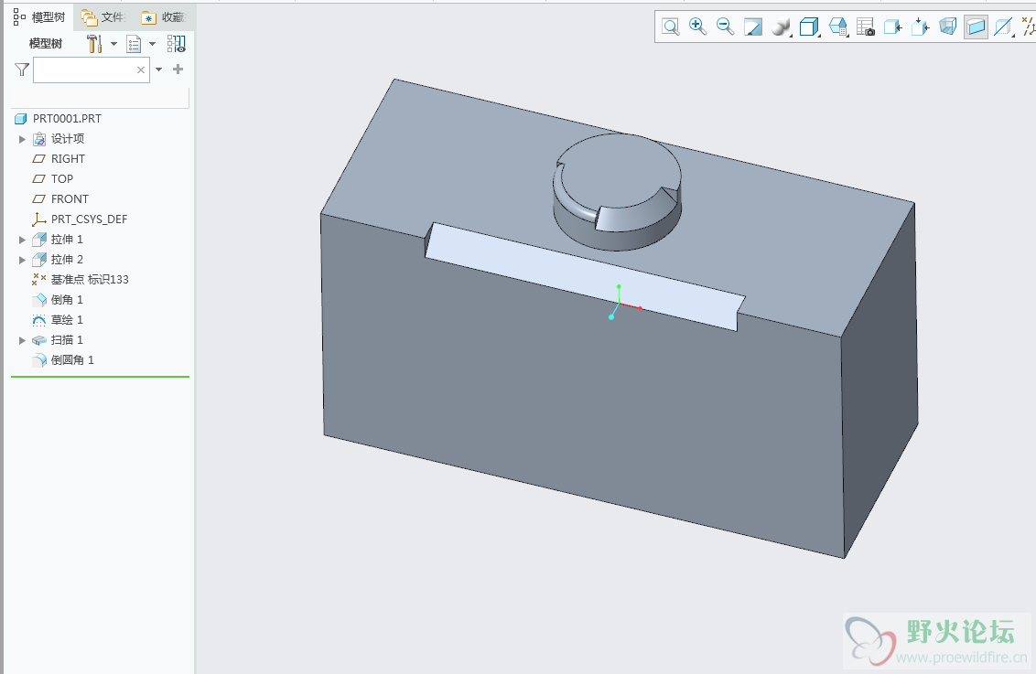The width and height of the screenshot is (1036, 674).
Task: Expand the 拉伸 2 feature
Action: (x=22, y=260)
